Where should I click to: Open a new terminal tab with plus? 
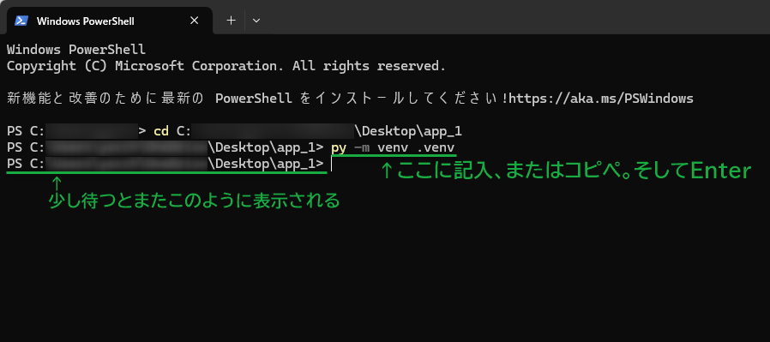(x=231, y=21)
